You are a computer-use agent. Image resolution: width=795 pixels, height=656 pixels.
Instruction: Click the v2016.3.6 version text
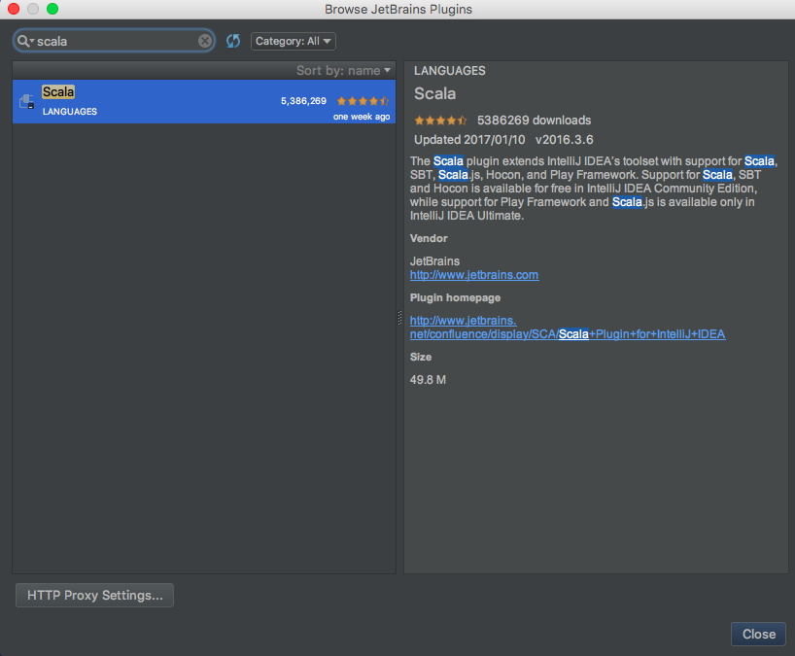[x=565, y=140]
